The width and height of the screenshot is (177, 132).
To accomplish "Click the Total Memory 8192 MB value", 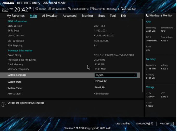I will click(x=100, y=65).
